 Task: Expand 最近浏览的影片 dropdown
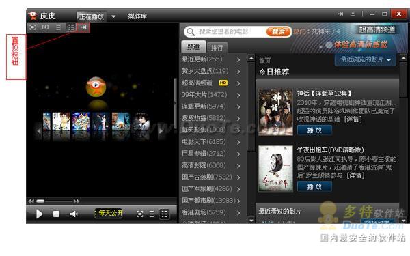(x=366, y=60)
